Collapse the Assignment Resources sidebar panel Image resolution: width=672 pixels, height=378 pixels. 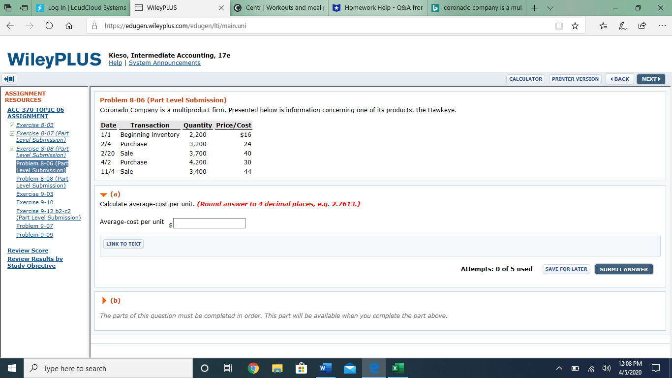click(9, 79)
